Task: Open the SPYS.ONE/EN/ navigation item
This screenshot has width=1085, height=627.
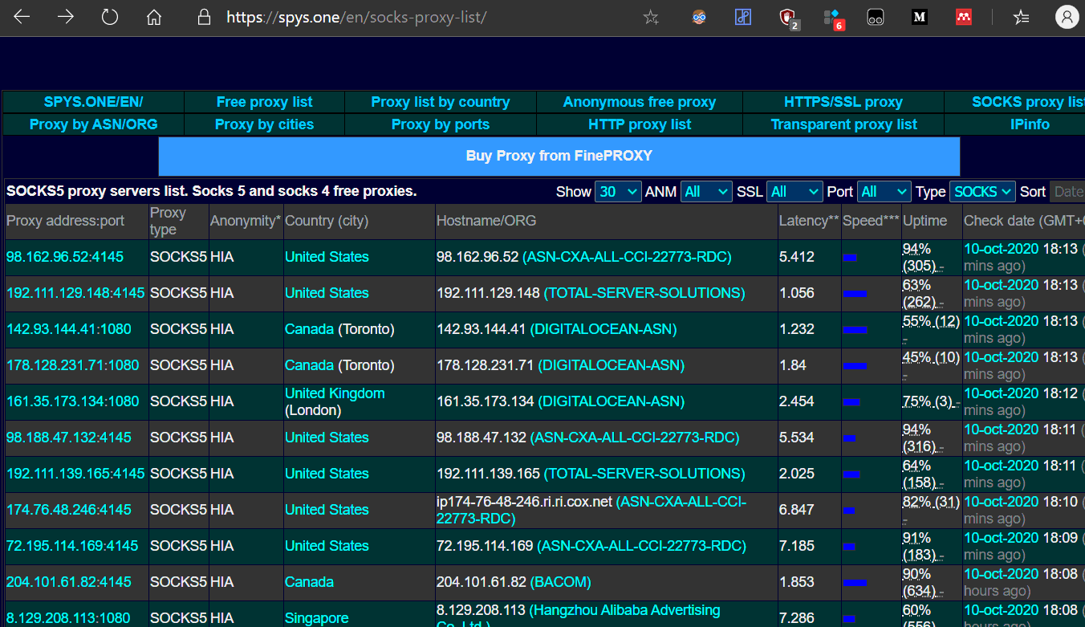Action: (x=93, y=102)
